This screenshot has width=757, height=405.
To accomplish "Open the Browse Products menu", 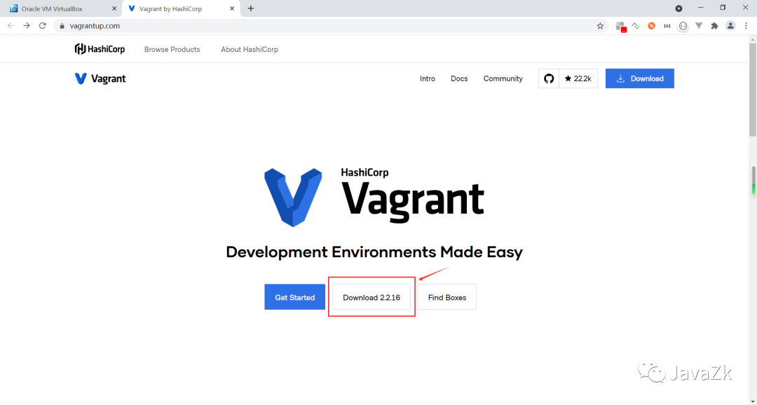I will point(172,49).
